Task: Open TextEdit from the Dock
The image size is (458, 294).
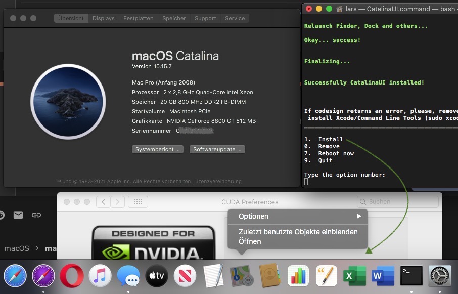Action: click(213, 276)
